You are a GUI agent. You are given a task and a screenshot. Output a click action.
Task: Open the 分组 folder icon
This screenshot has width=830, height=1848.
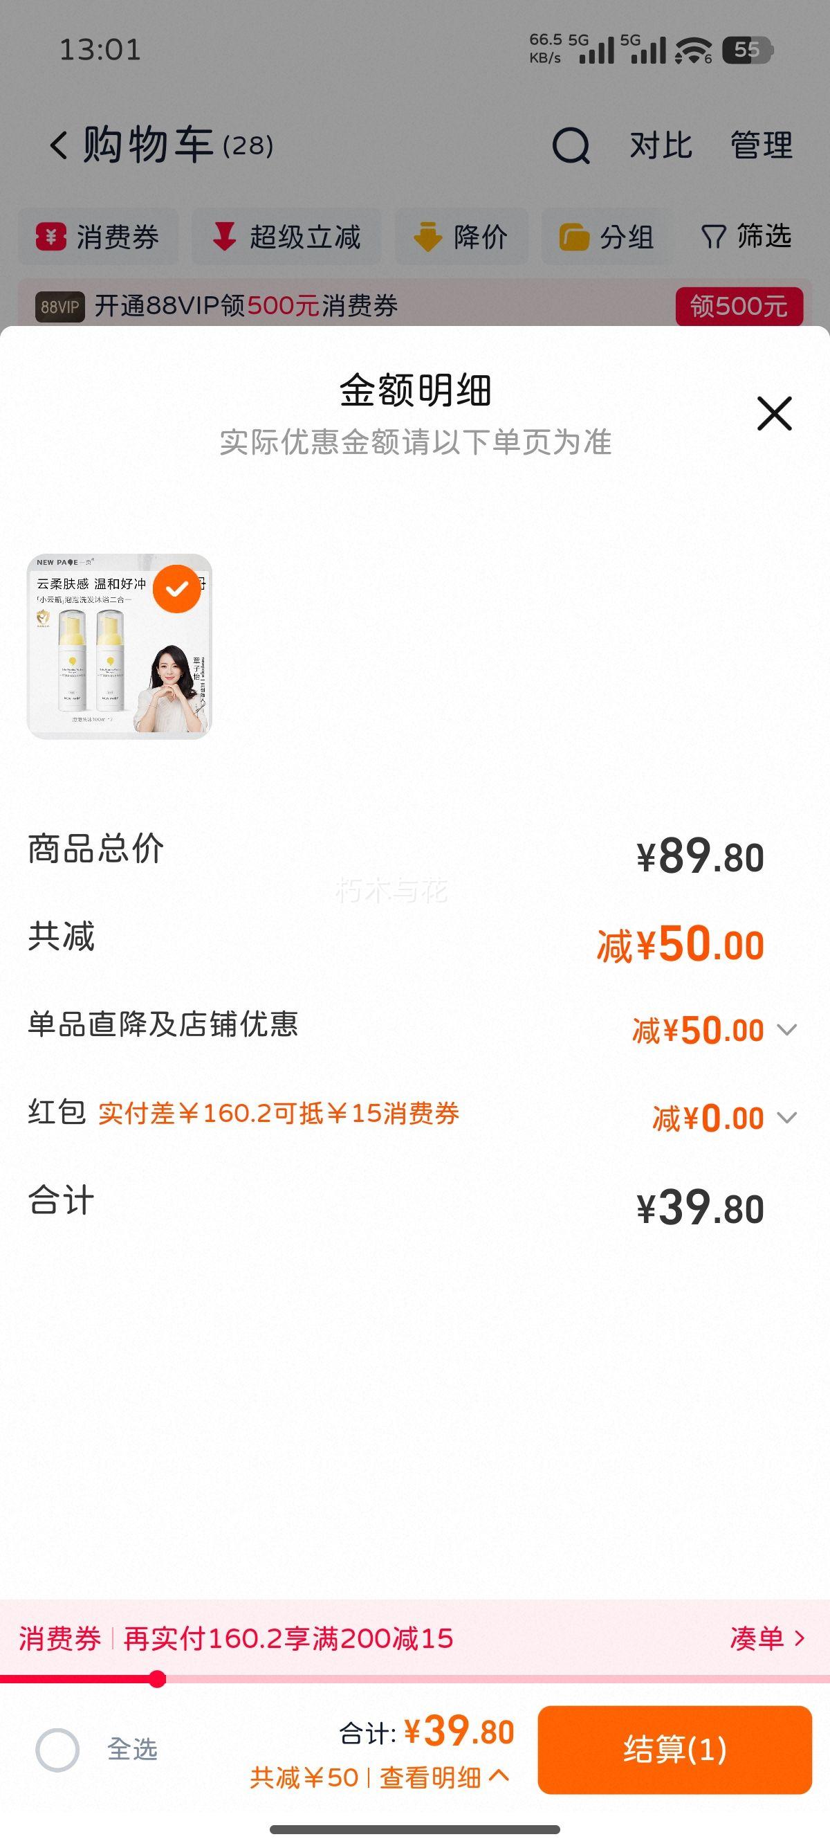[x=573, y=237]
